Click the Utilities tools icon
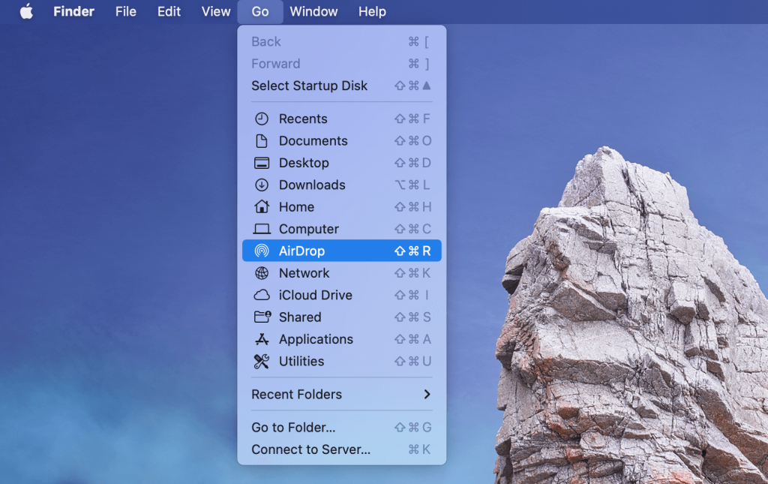 (x=262, y=361)
